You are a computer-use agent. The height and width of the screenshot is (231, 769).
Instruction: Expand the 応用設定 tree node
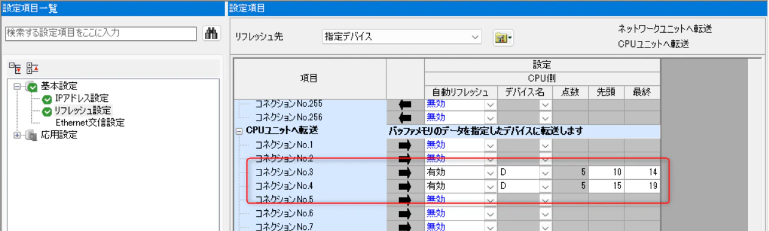coord(16,135)
